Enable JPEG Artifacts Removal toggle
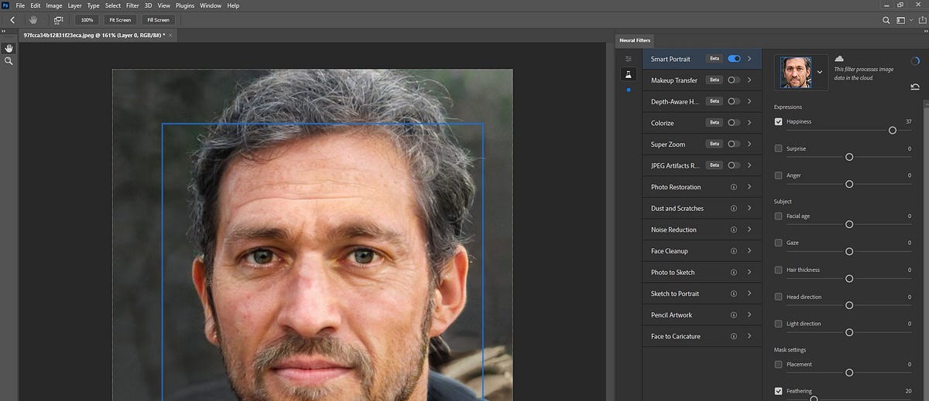Screen dimensions: 929x401 (734, 165)
